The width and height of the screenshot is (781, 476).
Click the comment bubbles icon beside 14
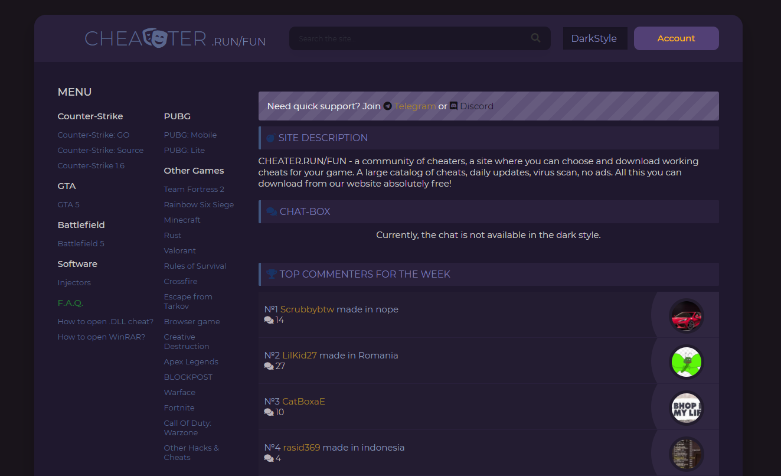(x=269, y=320)
